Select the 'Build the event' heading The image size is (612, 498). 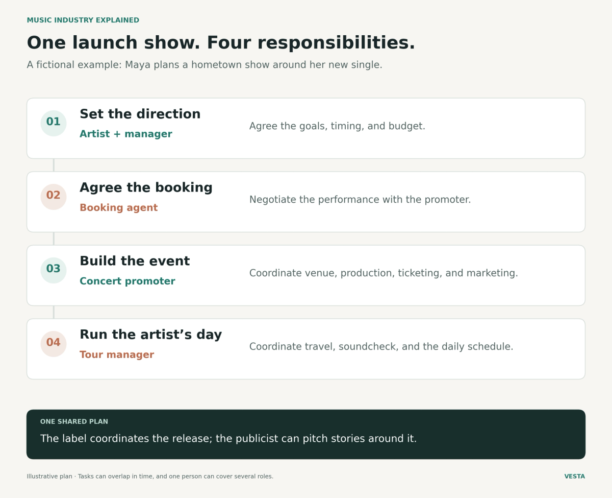pyautogui.click(x=135, y=262)
